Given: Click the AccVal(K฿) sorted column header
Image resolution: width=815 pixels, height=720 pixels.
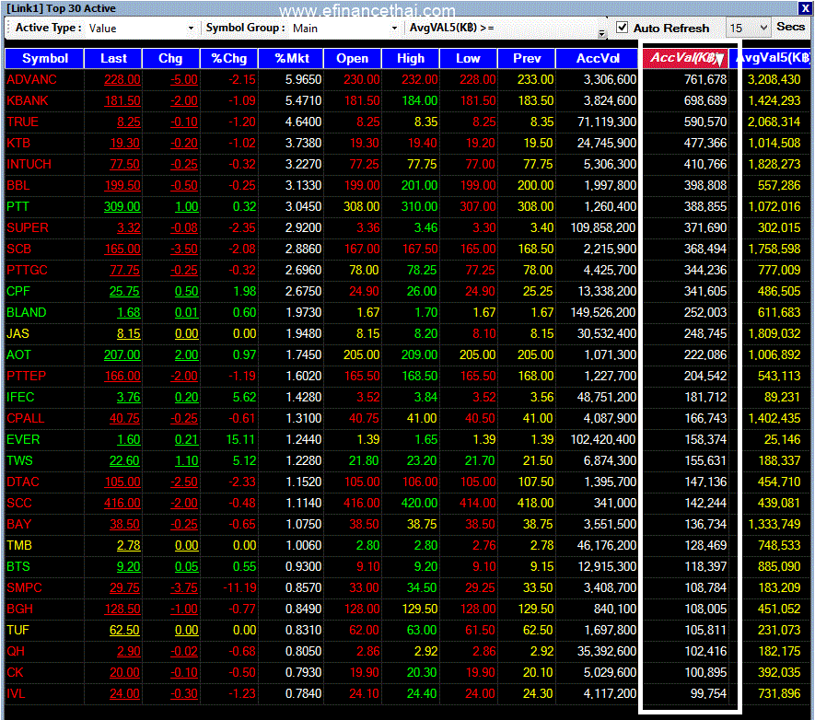Looking at the screenshot, I should coord(685,58).
